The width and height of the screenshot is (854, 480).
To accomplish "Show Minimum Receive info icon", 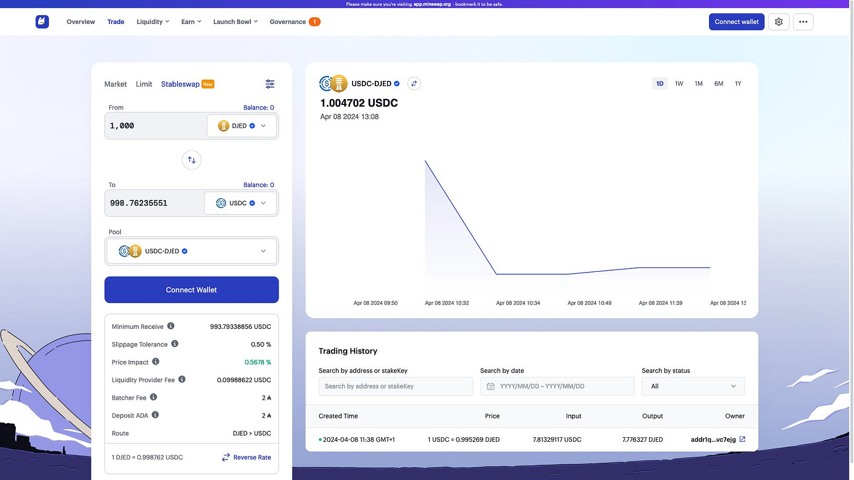I will (x=171, y=326).
